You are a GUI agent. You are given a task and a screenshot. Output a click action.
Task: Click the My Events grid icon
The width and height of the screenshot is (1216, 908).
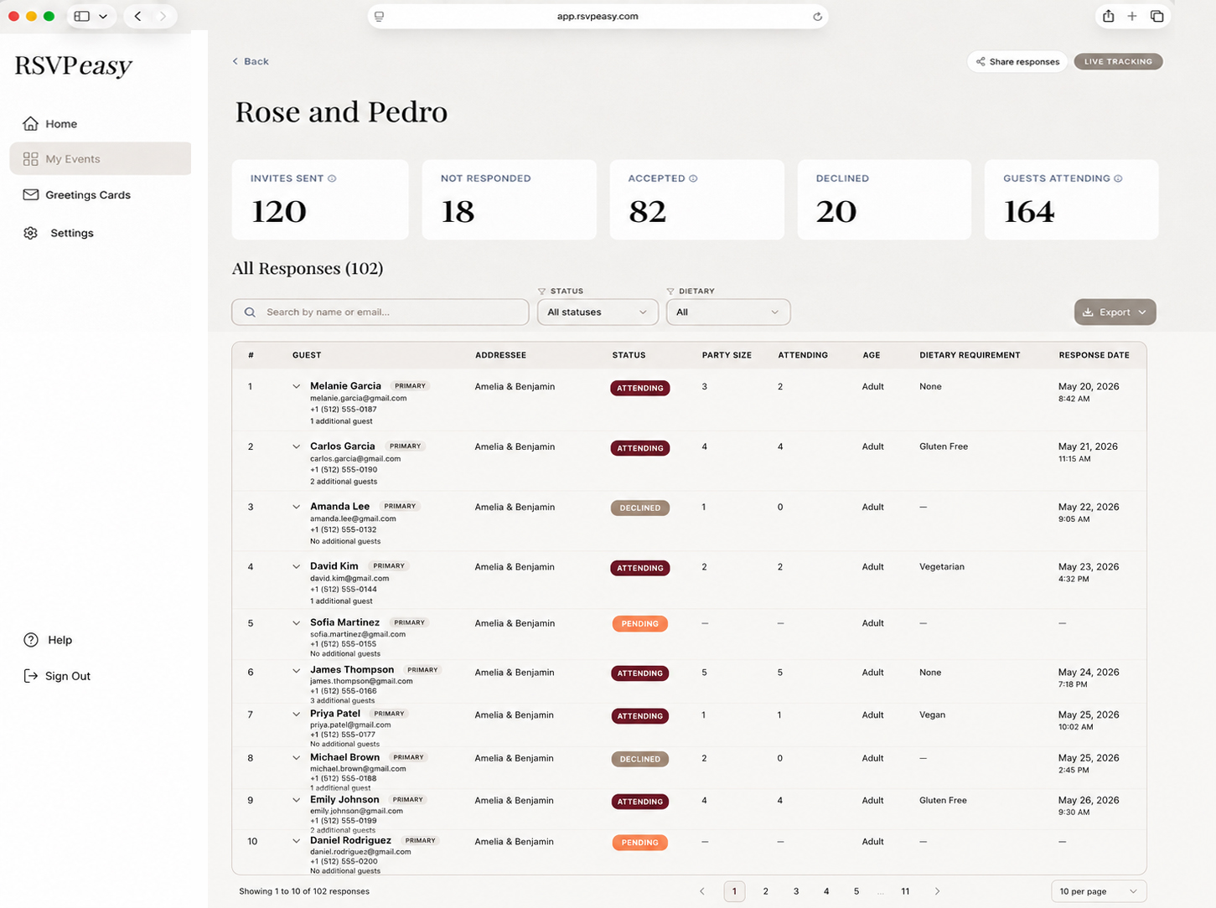[31, 159]
